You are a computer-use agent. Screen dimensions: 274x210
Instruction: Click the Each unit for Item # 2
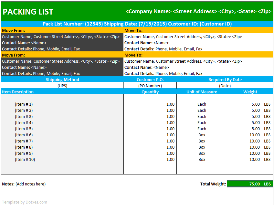click(x=202, y=110)
